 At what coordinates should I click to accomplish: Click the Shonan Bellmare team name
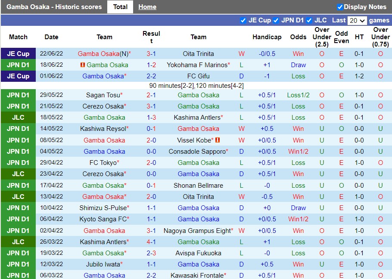[198, 185]
